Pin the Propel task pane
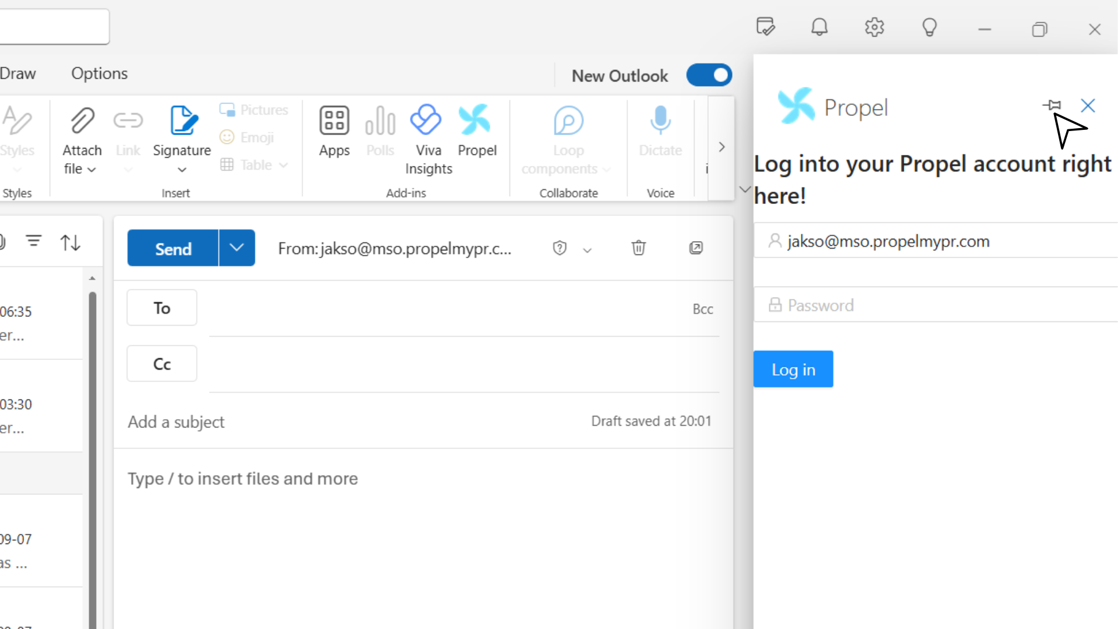Screen dimensions: 1118x629 1052,105
